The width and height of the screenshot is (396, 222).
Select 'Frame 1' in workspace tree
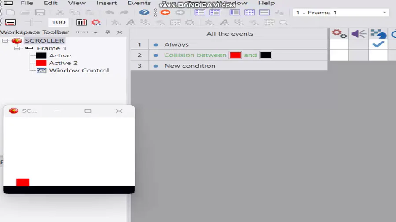(51, 48)
